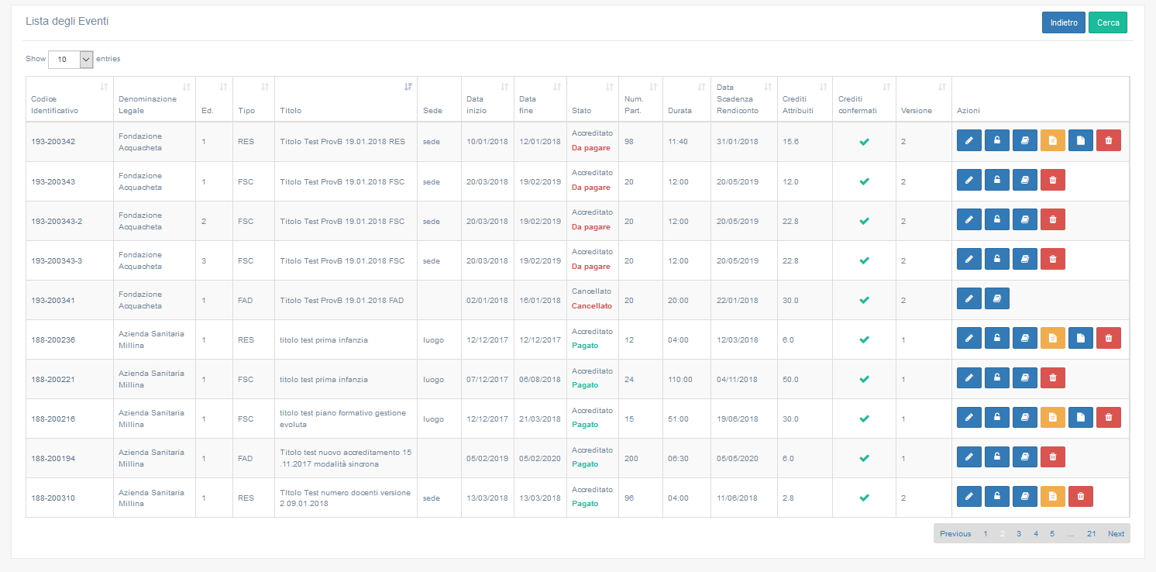
Task: Delete event 188-200310 with trash icon
Action: 1081,496
